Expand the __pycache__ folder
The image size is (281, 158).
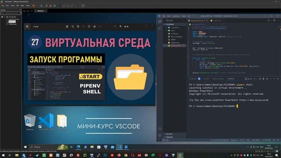174,28
